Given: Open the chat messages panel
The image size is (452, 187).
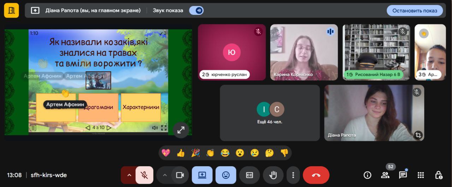Looking at the screenshot, I should point(403,175).
